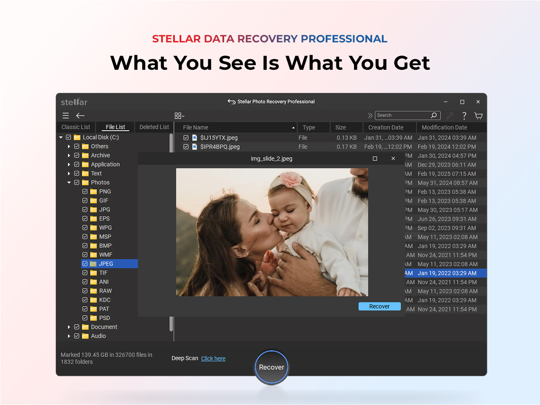
Task: Click the JPEG folder icon
Action: point(93,264)
